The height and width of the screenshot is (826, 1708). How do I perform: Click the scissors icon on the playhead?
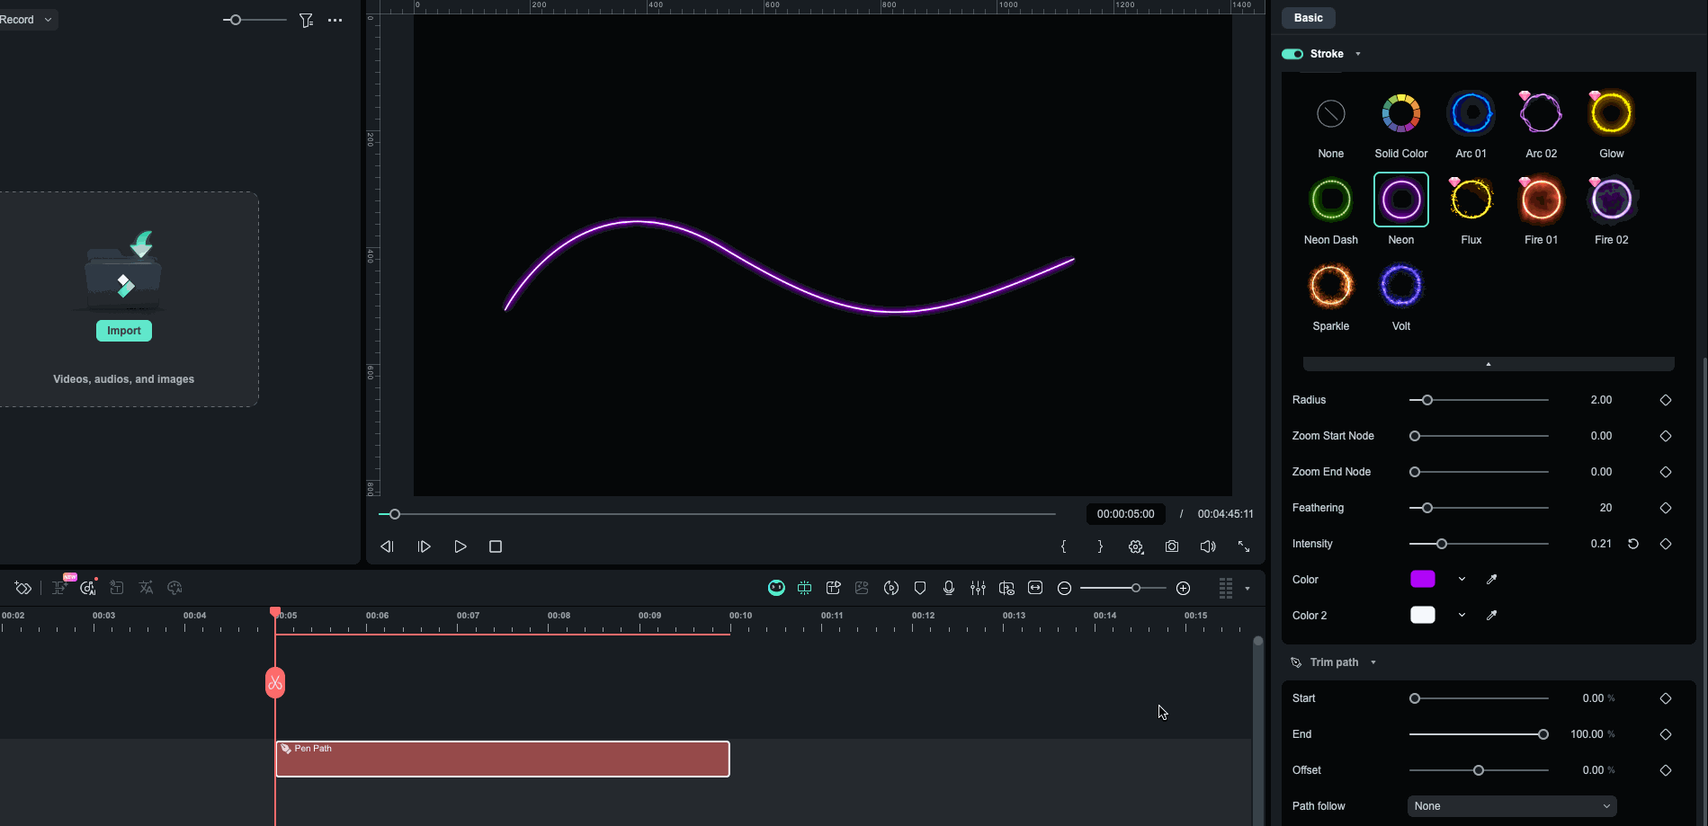274,681
